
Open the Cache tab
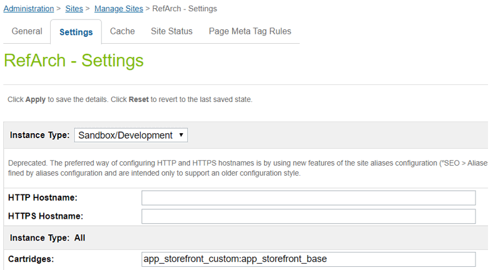pos(122,31)
